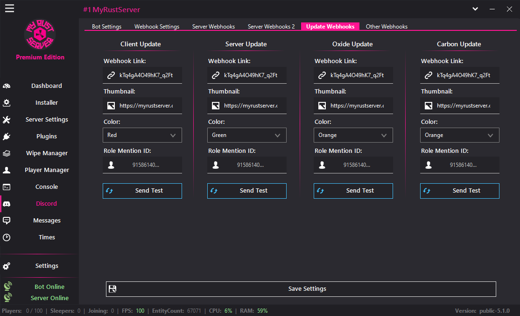This screenshot has height=316, width=520.
Task: Click the Save Settings floppy disk icon
Action: (112, 289)
